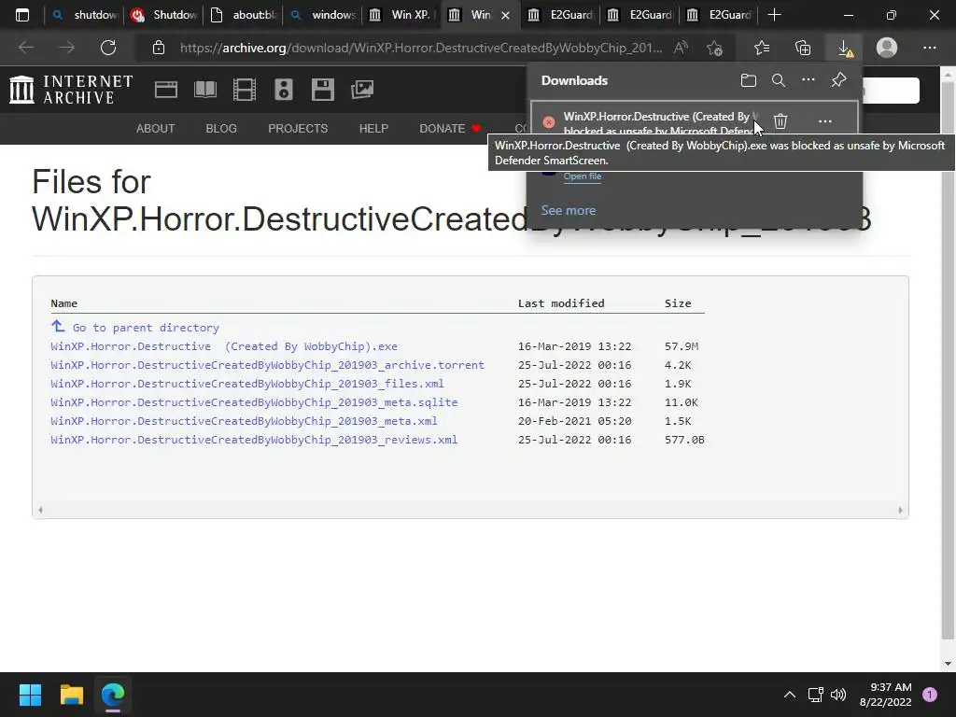Open the user profile avatar
Screen dimensions: 956x717
[887, 48]
